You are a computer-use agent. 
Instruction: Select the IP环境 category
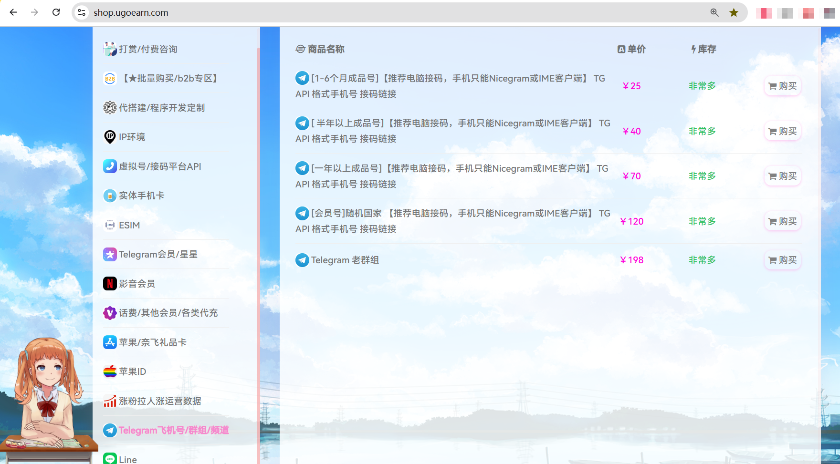coord(132,137)
